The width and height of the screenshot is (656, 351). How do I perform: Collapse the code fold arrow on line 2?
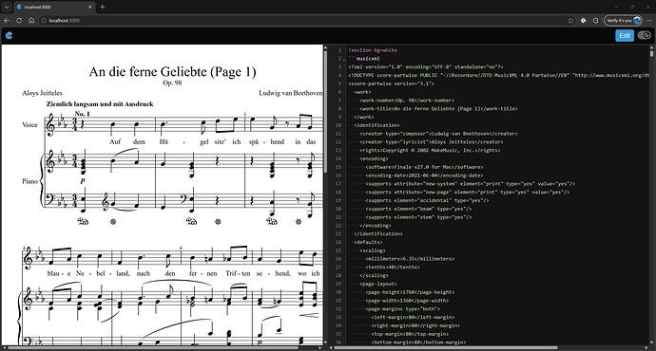click(x=343, y=59)
